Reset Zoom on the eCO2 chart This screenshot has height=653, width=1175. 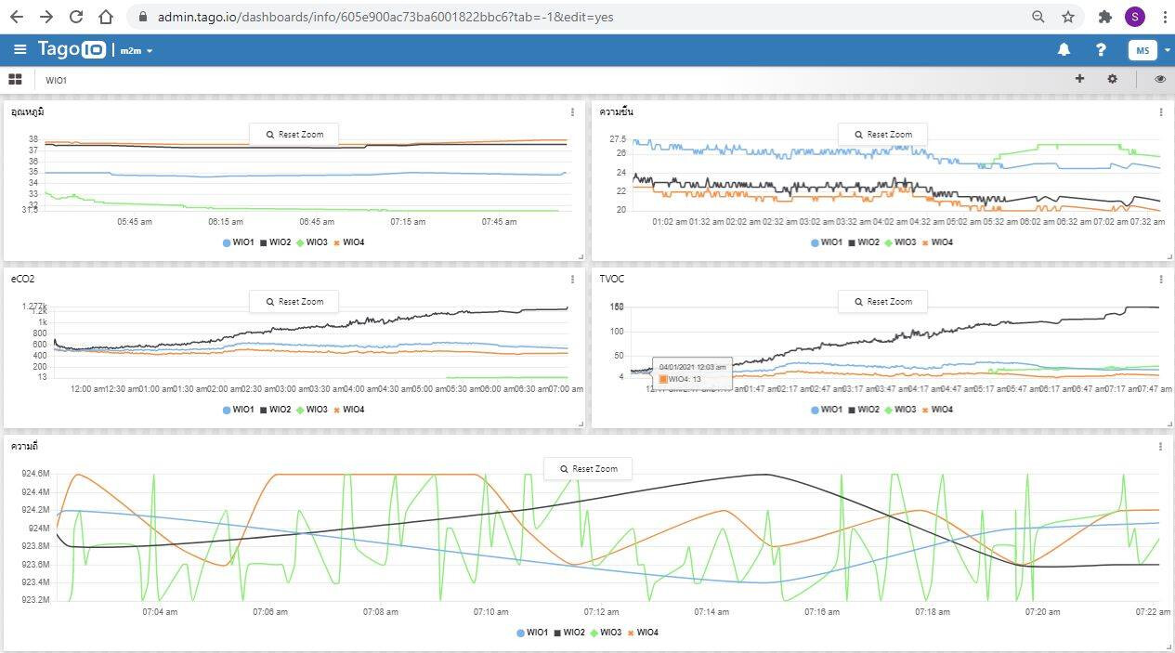[x=294, y=302]
